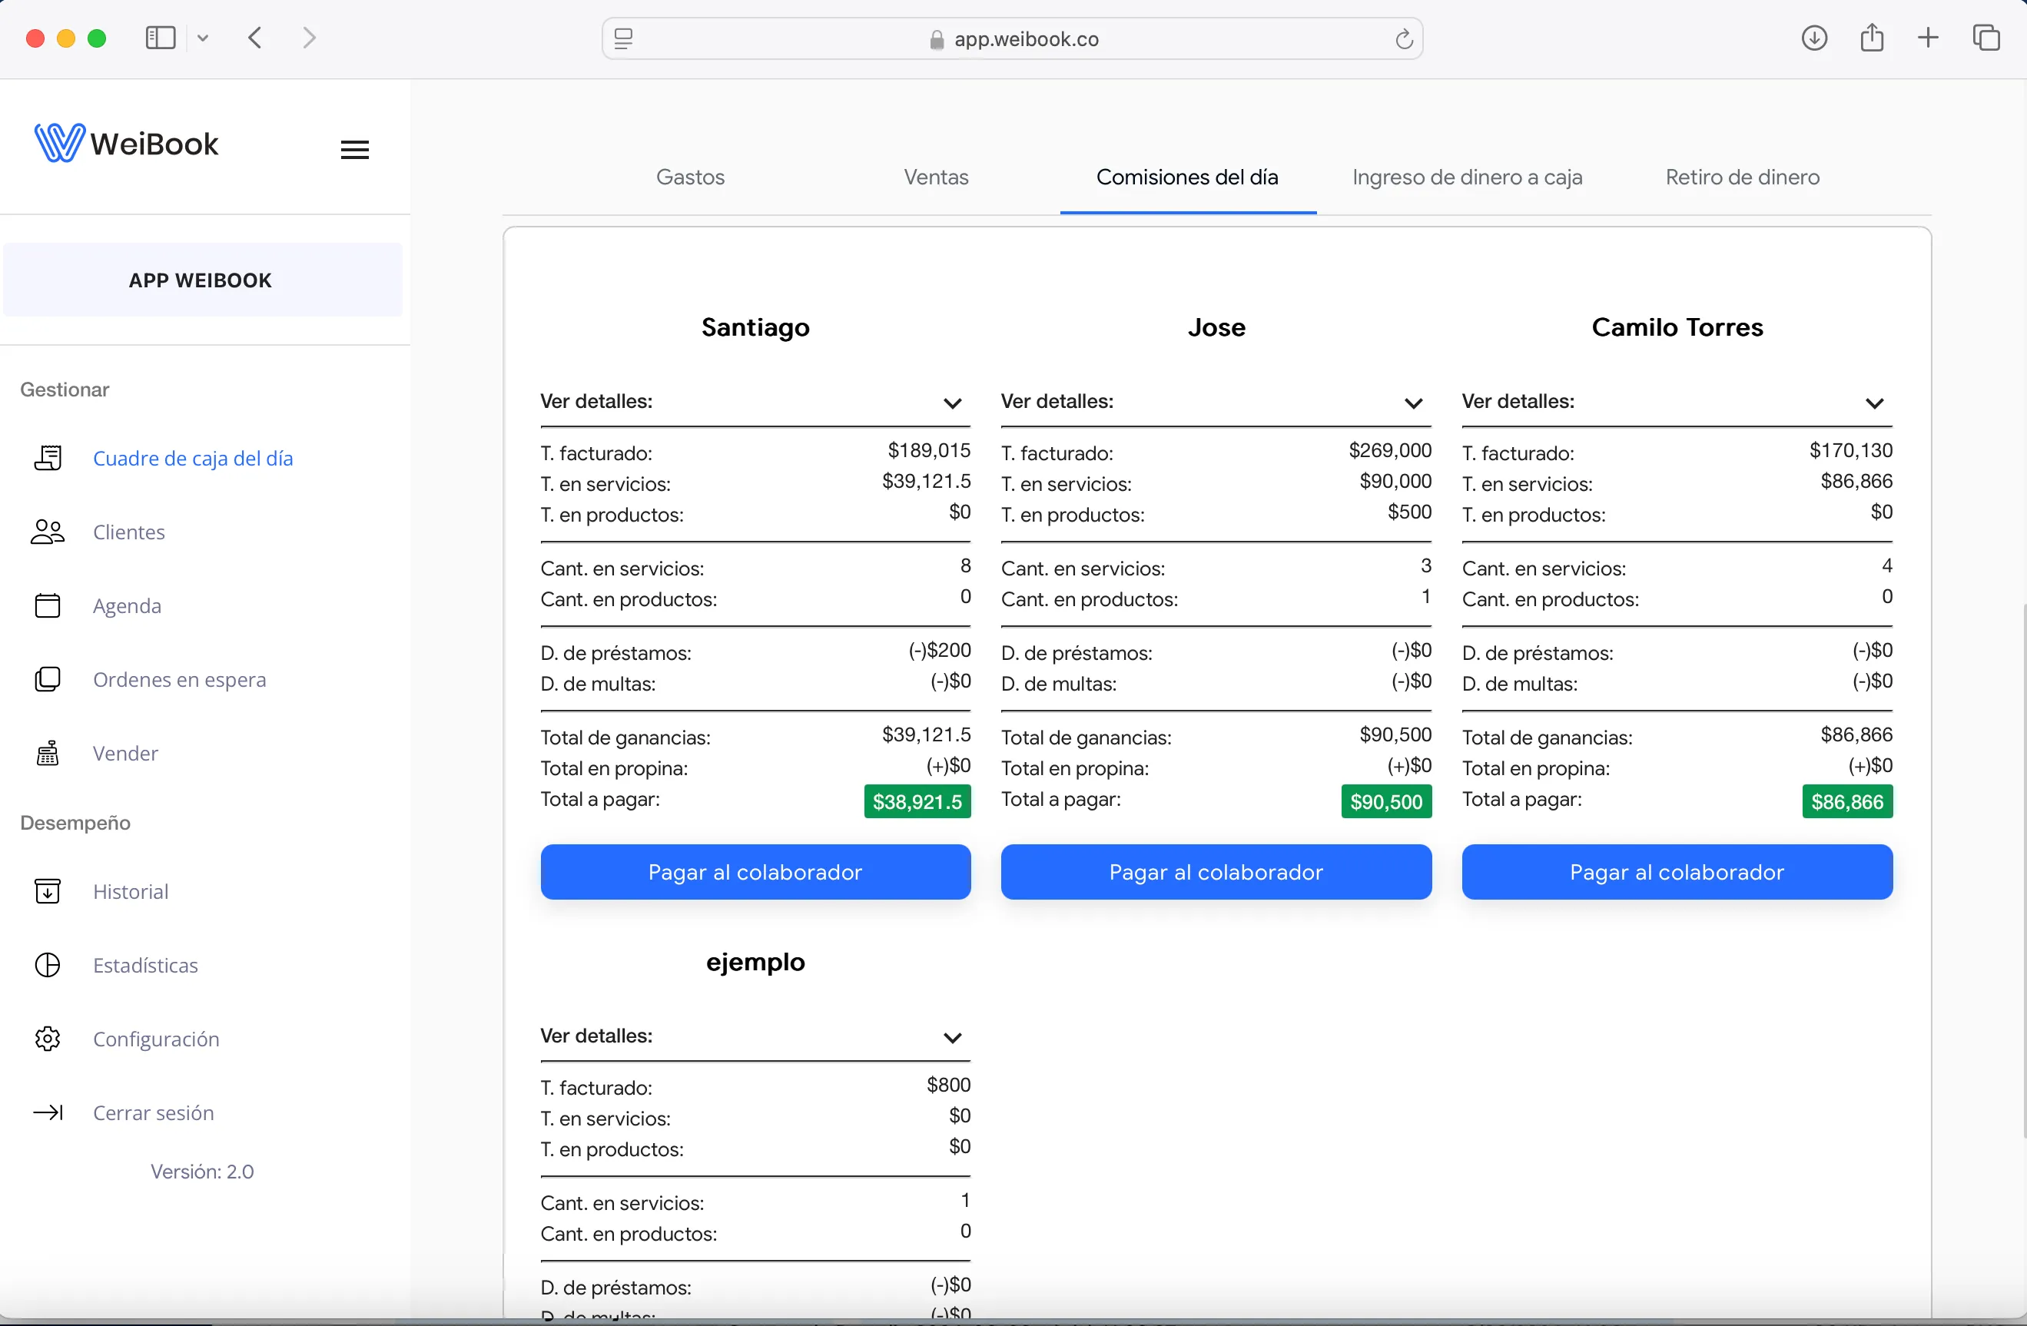
Task: Open Agenda calendar icon in sidebar
Action: point(48,605)
